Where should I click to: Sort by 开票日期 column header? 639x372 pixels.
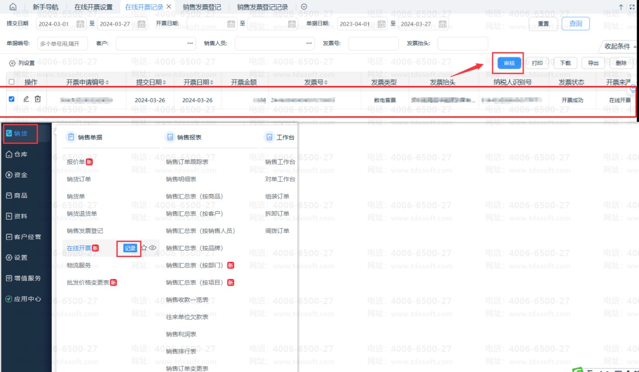pyautogui.click(x=198, y=82)
